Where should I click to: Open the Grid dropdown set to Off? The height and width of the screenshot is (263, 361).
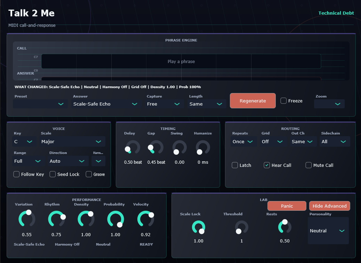click(x=273, y=141)
